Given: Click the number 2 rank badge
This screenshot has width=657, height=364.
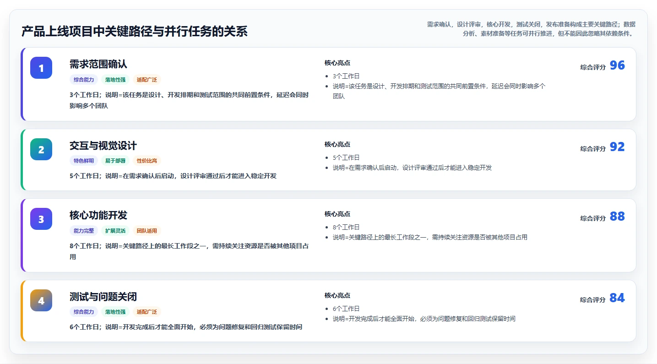Looking at the screenshot, I should [41, 149].
